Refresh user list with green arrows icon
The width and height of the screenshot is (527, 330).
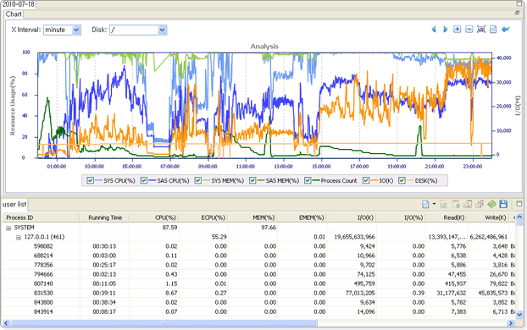491,204
